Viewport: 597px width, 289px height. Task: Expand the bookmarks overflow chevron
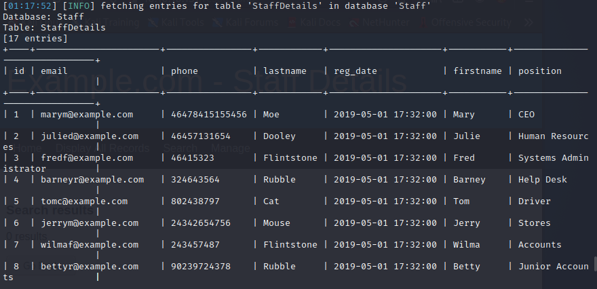tap(529, 22)
